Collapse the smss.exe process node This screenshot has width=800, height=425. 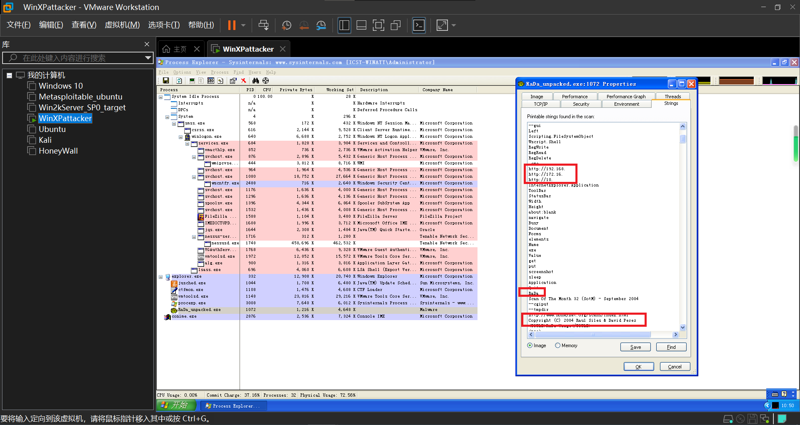pos(174,123)
